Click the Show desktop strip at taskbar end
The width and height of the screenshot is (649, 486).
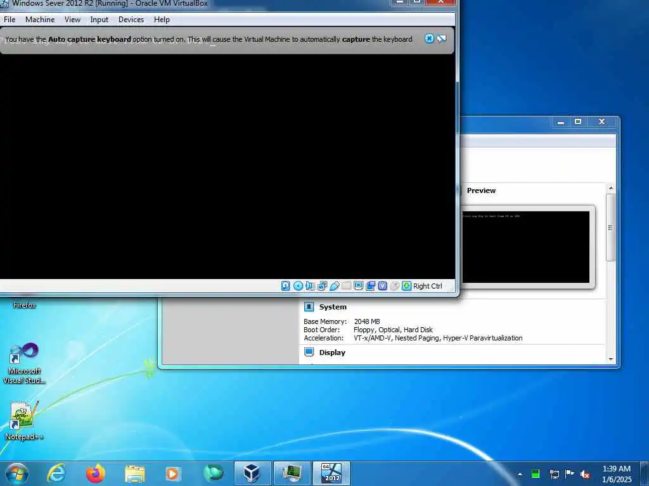pyautogui.click(x=645, y=474)
